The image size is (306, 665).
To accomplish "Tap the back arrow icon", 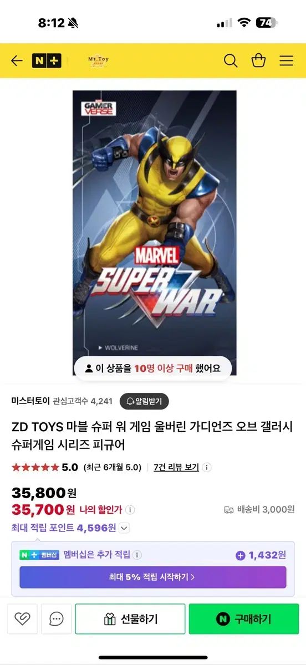I will [x=17, y=61].
